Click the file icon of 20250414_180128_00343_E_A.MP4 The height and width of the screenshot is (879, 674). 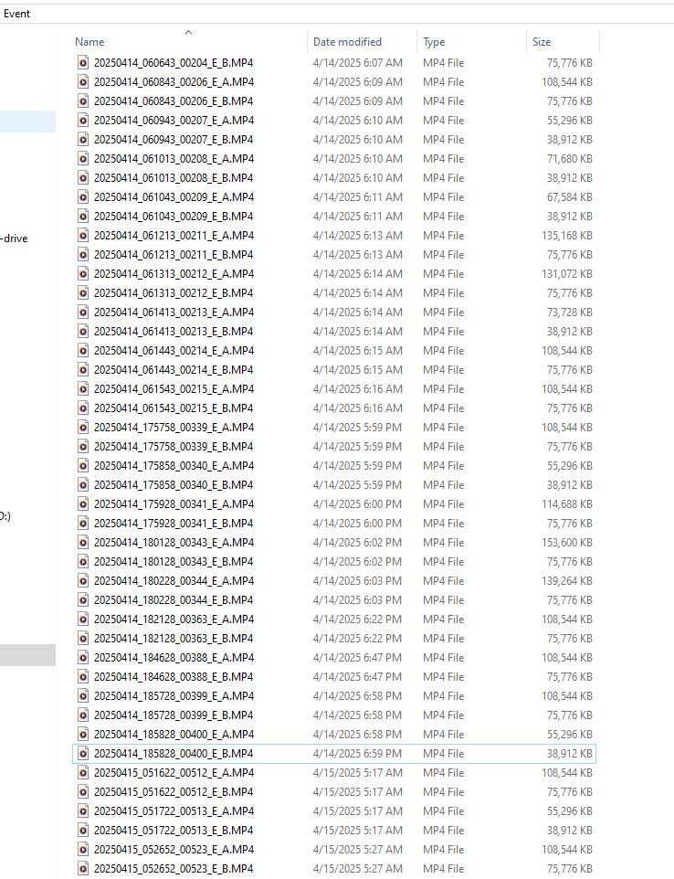click(83, 543)
